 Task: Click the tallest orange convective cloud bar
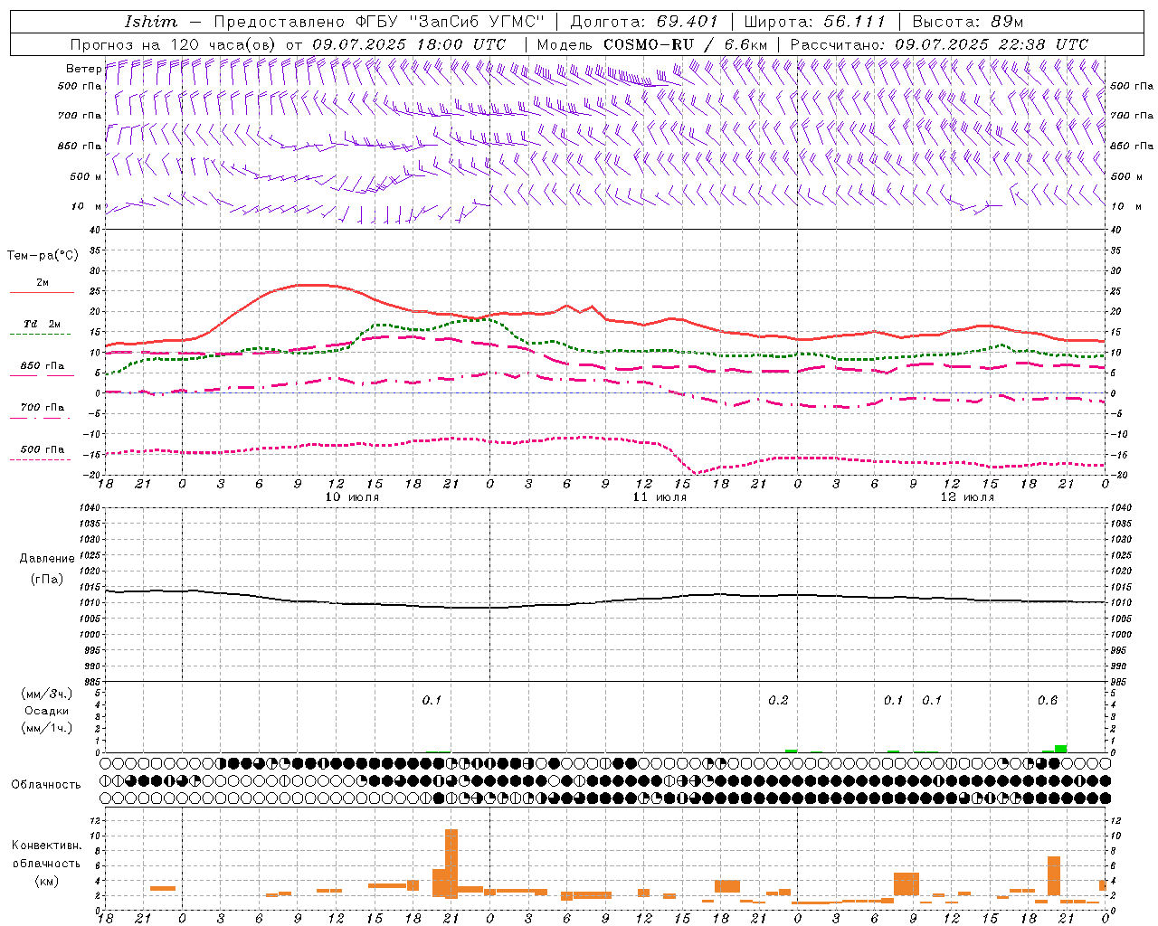tap(451, 863)
